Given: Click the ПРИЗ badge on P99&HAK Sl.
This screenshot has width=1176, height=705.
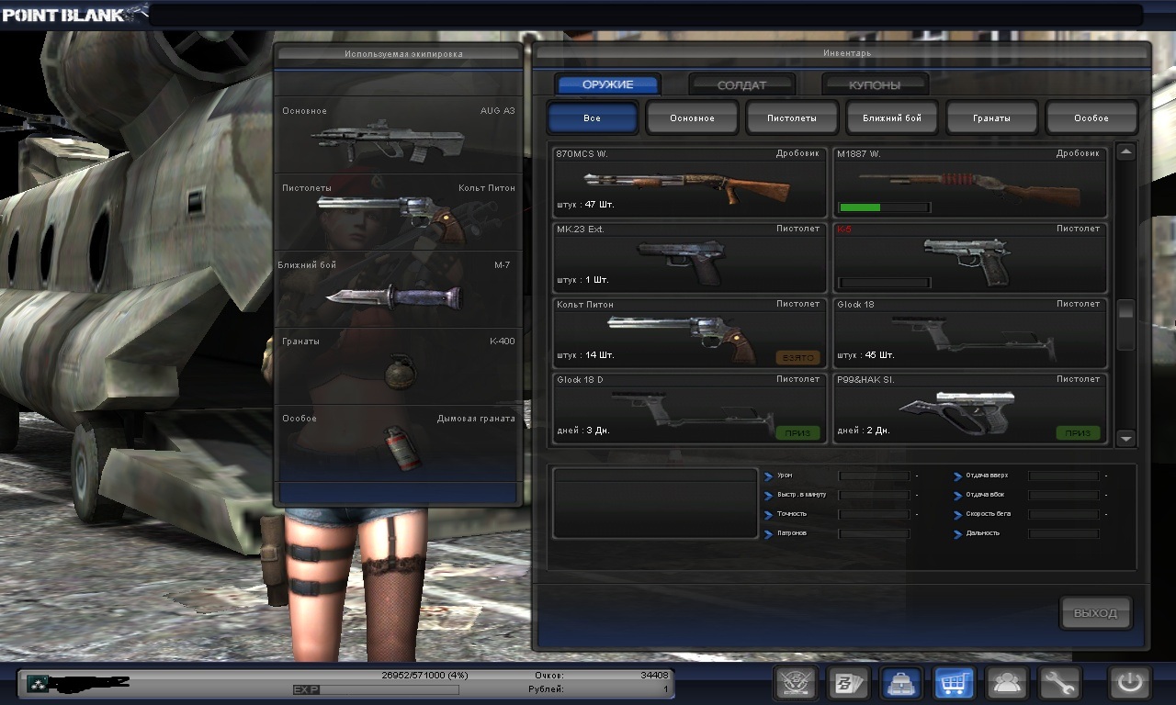Looking at the screenshot, I should click(x=1078, y=432).
